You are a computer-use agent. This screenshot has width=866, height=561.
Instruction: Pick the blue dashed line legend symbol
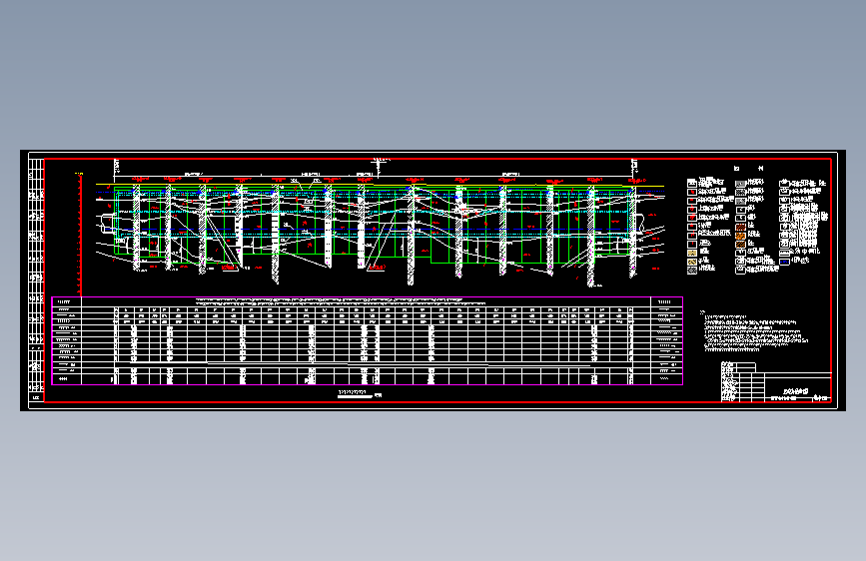click(x=784, y=262)
